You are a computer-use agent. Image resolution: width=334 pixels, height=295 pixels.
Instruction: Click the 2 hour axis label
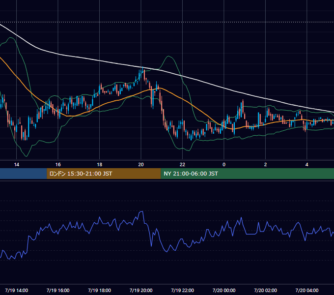click(x=265, y=165)
